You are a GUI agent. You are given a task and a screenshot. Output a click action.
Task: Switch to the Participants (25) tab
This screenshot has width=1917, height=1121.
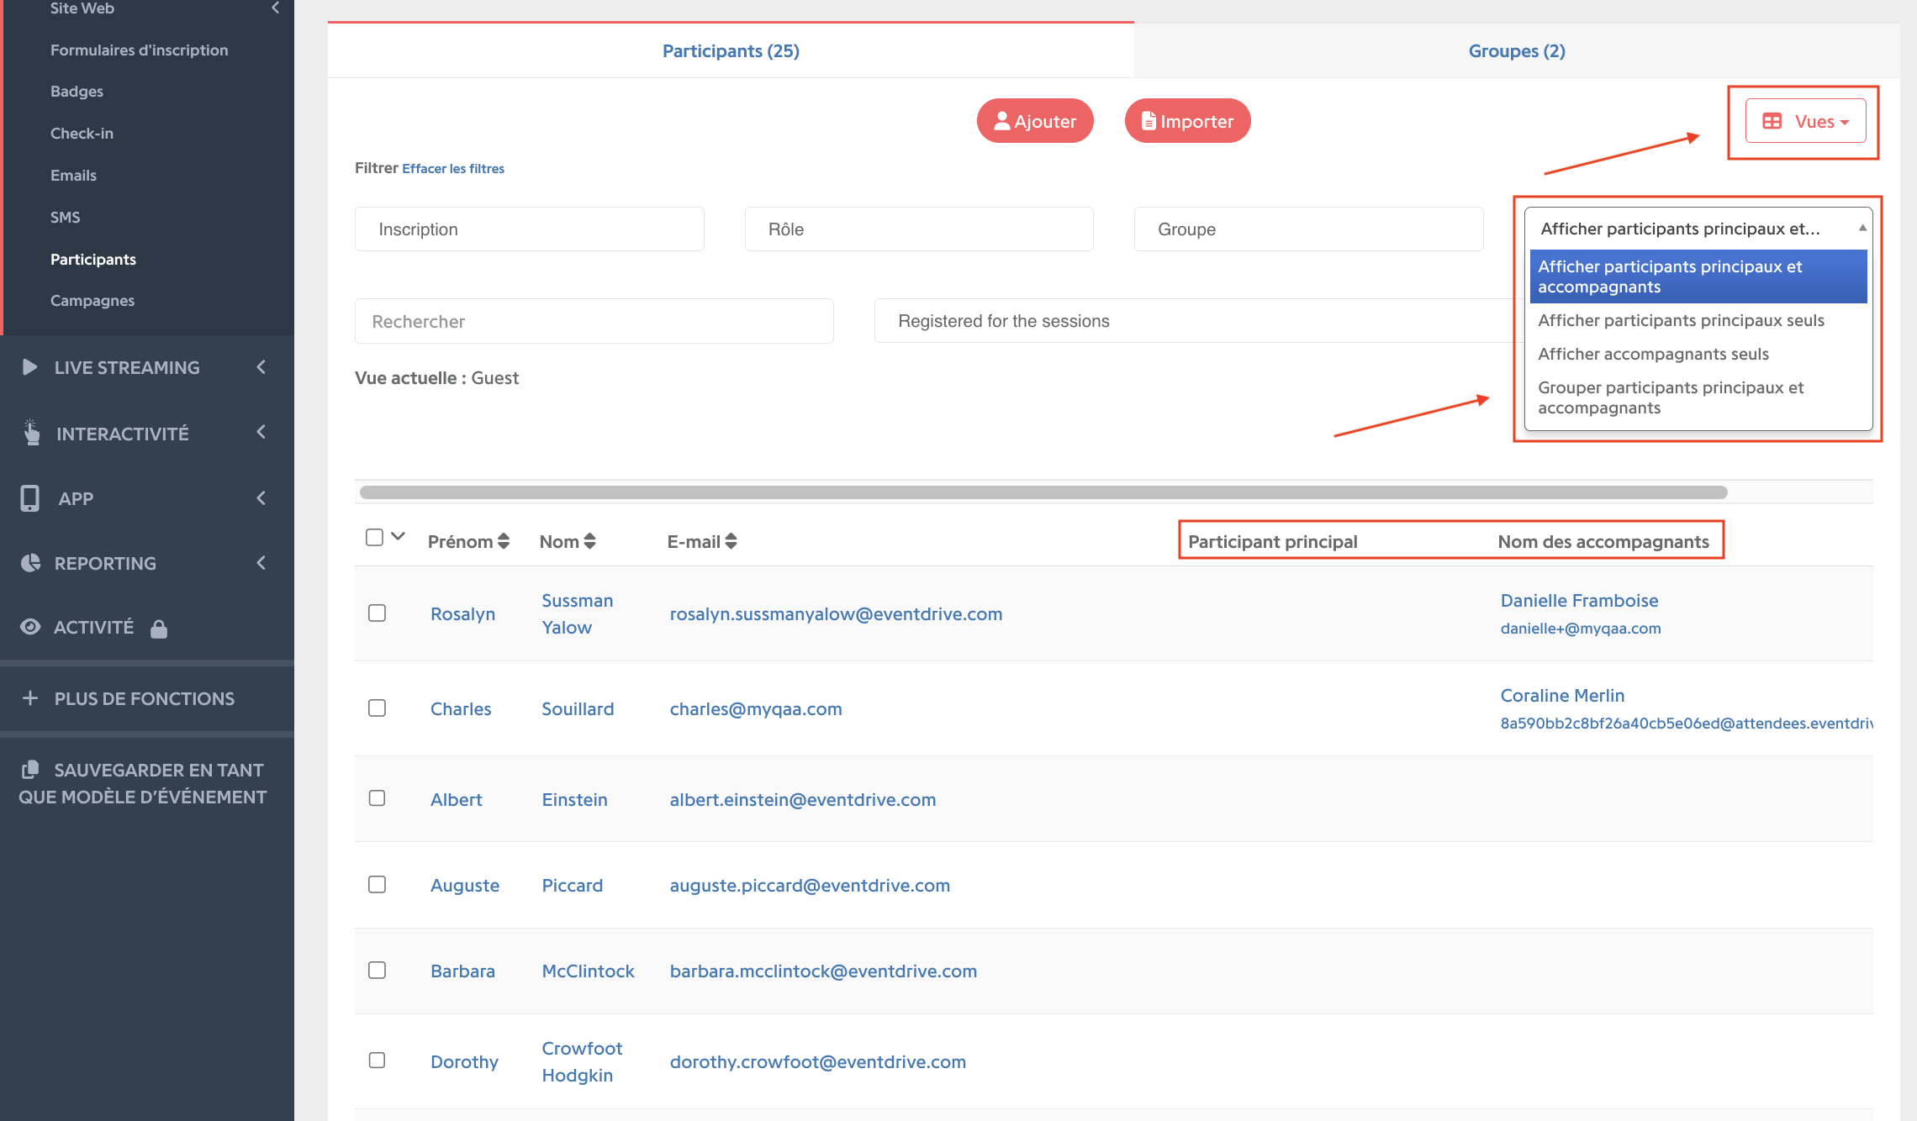coord(731,50)
